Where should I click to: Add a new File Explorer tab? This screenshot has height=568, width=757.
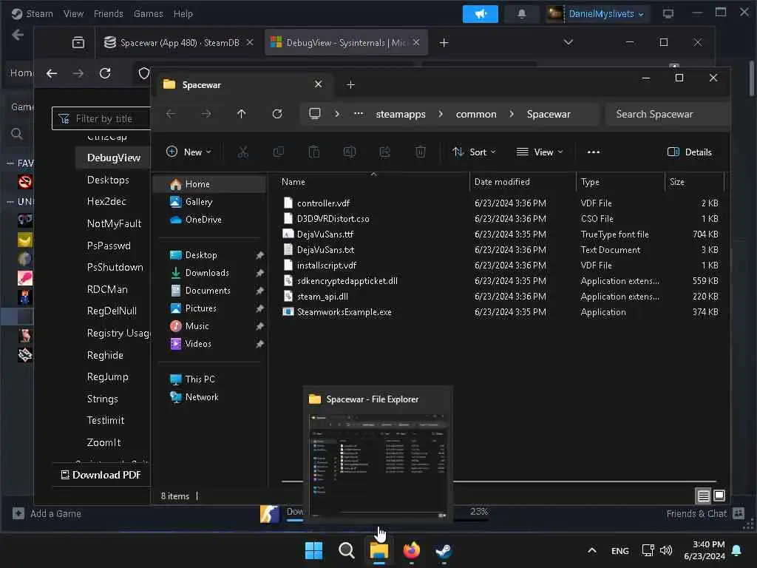(351, 85)
